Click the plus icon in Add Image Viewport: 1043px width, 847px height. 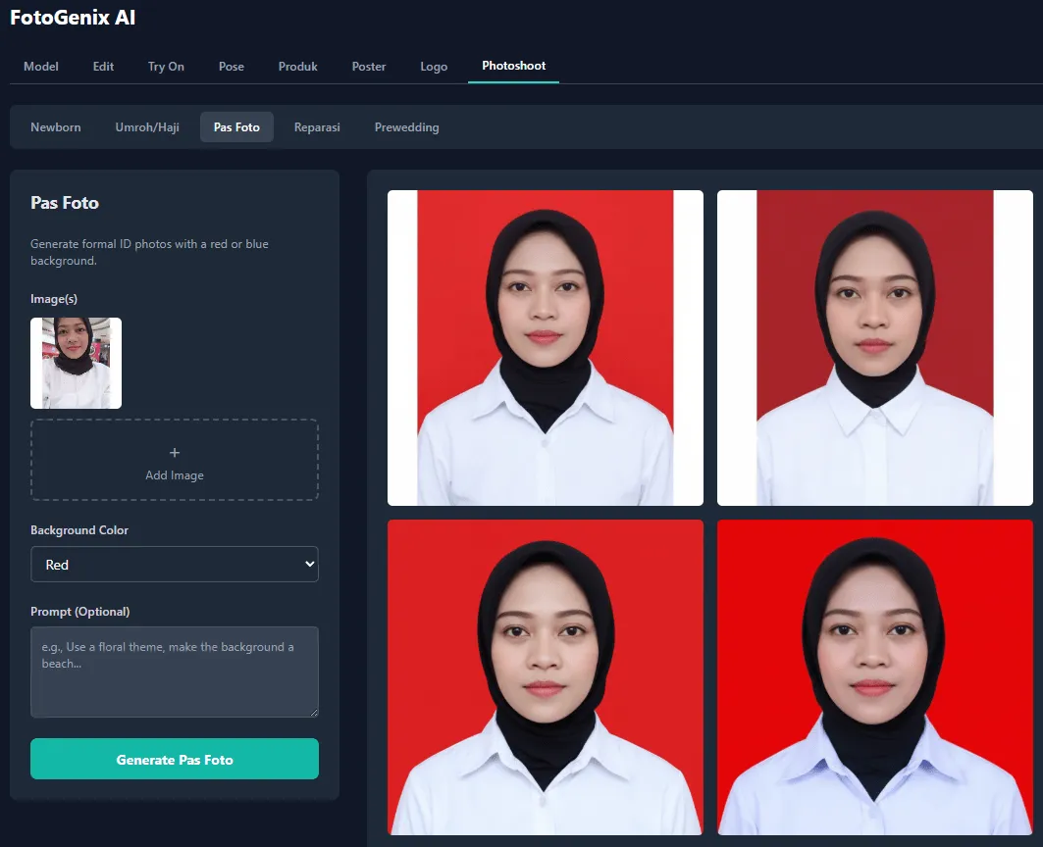[x=175, y=453]
